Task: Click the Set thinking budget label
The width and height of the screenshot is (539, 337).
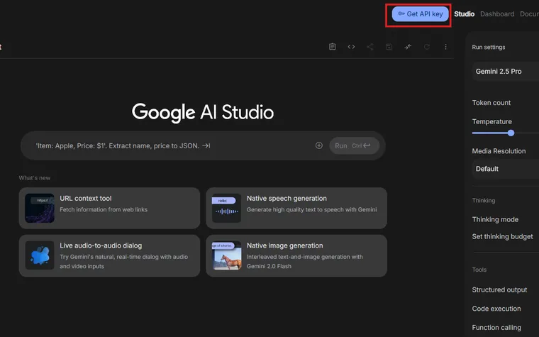Action: pos(502,236)
